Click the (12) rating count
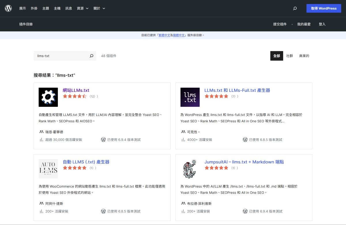This screenshot has width=346, height=225. (92, 96)
